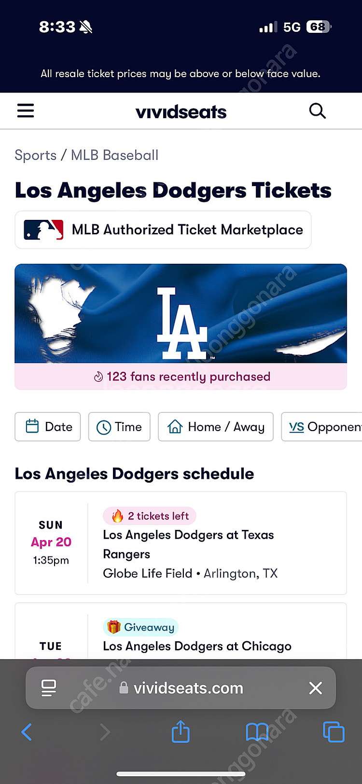Tap the search magnifier icon
362x784 pixels.
click(x=317, y=111)
